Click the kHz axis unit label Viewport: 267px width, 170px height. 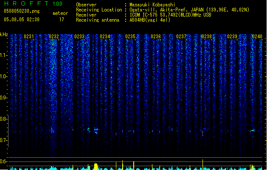coord(4,34)
